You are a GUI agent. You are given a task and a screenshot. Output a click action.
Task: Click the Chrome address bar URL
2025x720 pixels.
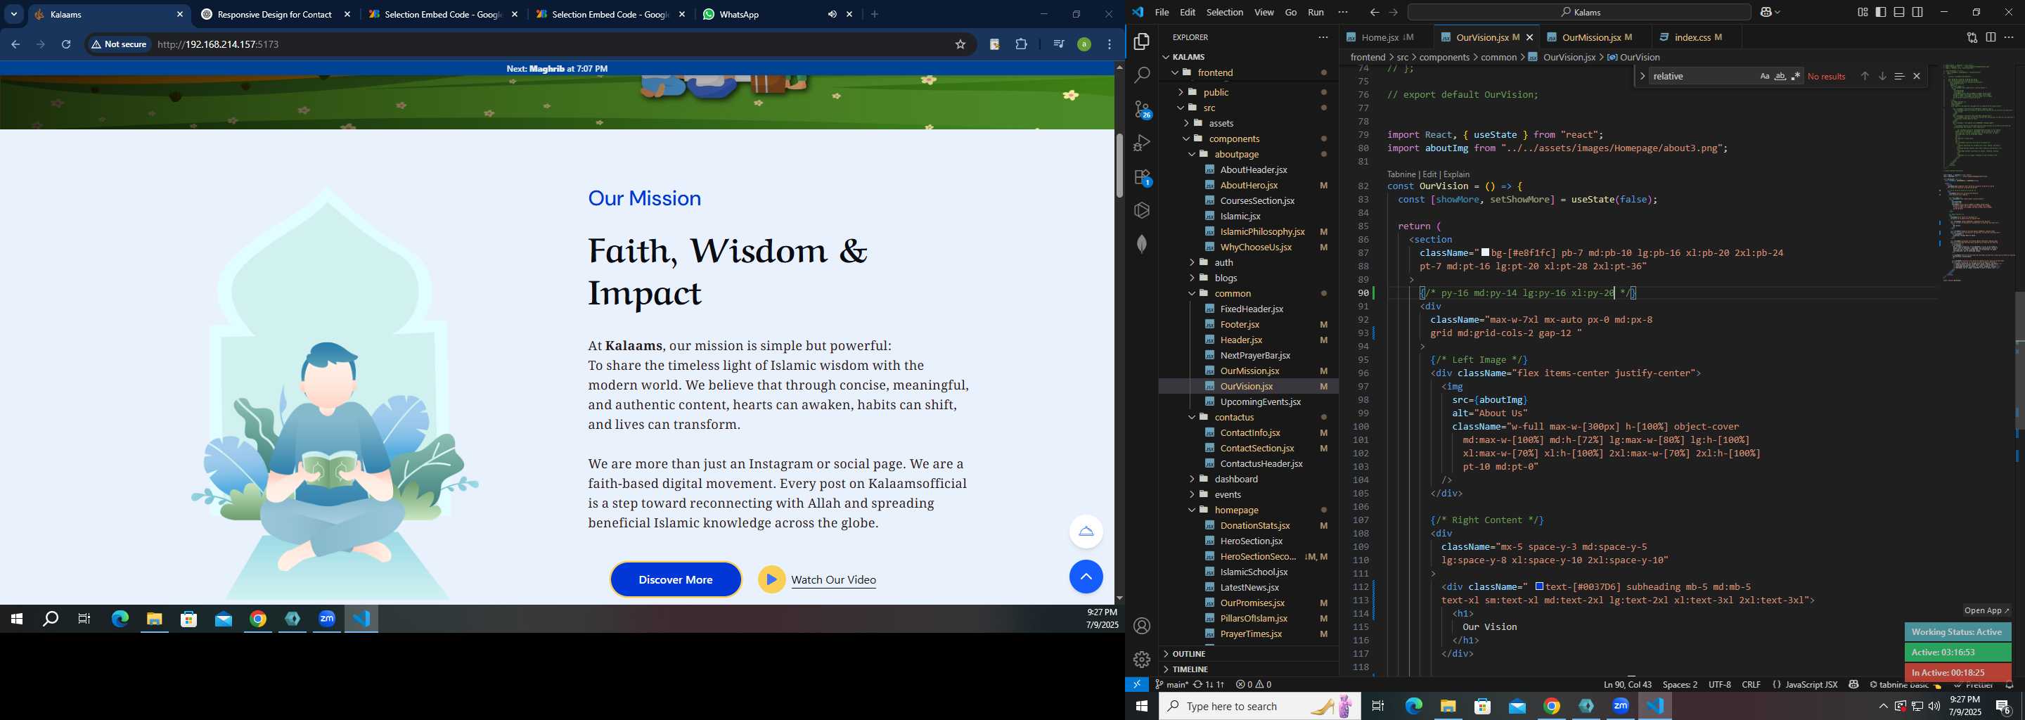218,45
